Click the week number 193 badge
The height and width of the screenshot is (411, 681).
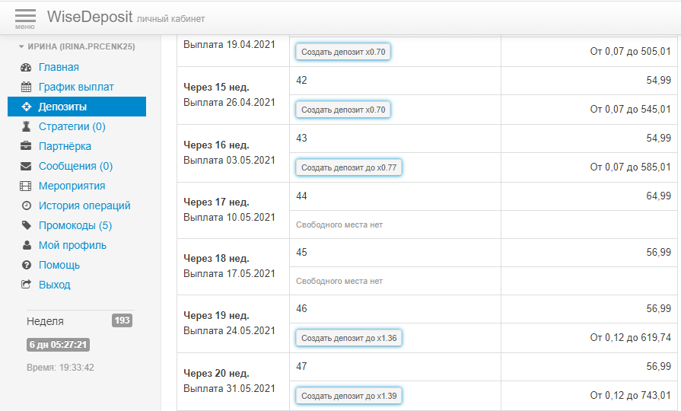coord(122,320)
